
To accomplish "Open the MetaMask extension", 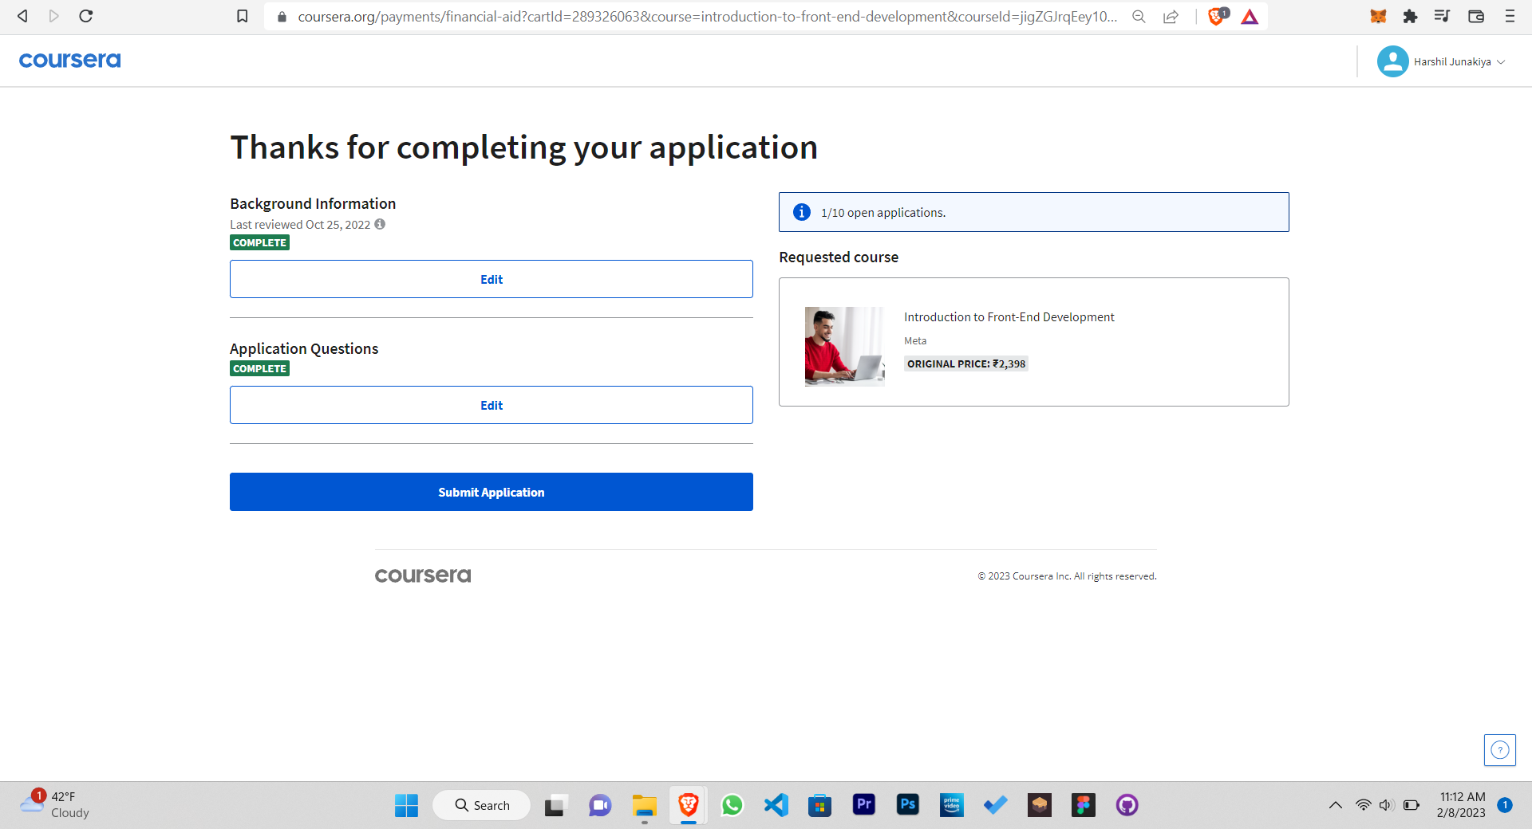I will coord(1378,16).
